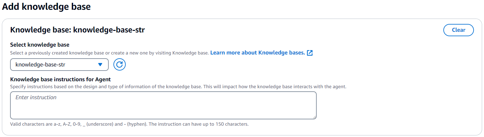Click the '150 characters' limit note
This screenshot has height=137, width=484.
click(232, 124)
